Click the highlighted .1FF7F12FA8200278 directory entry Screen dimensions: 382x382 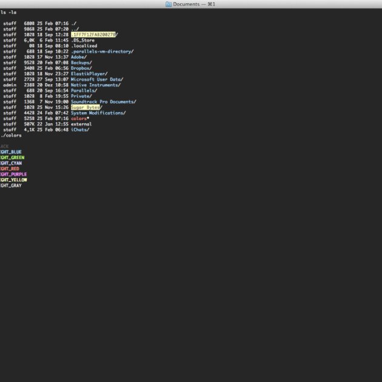93,35
